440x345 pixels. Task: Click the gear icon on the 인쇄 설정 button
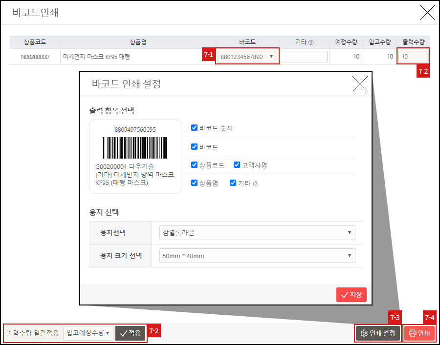coord(364,333)
